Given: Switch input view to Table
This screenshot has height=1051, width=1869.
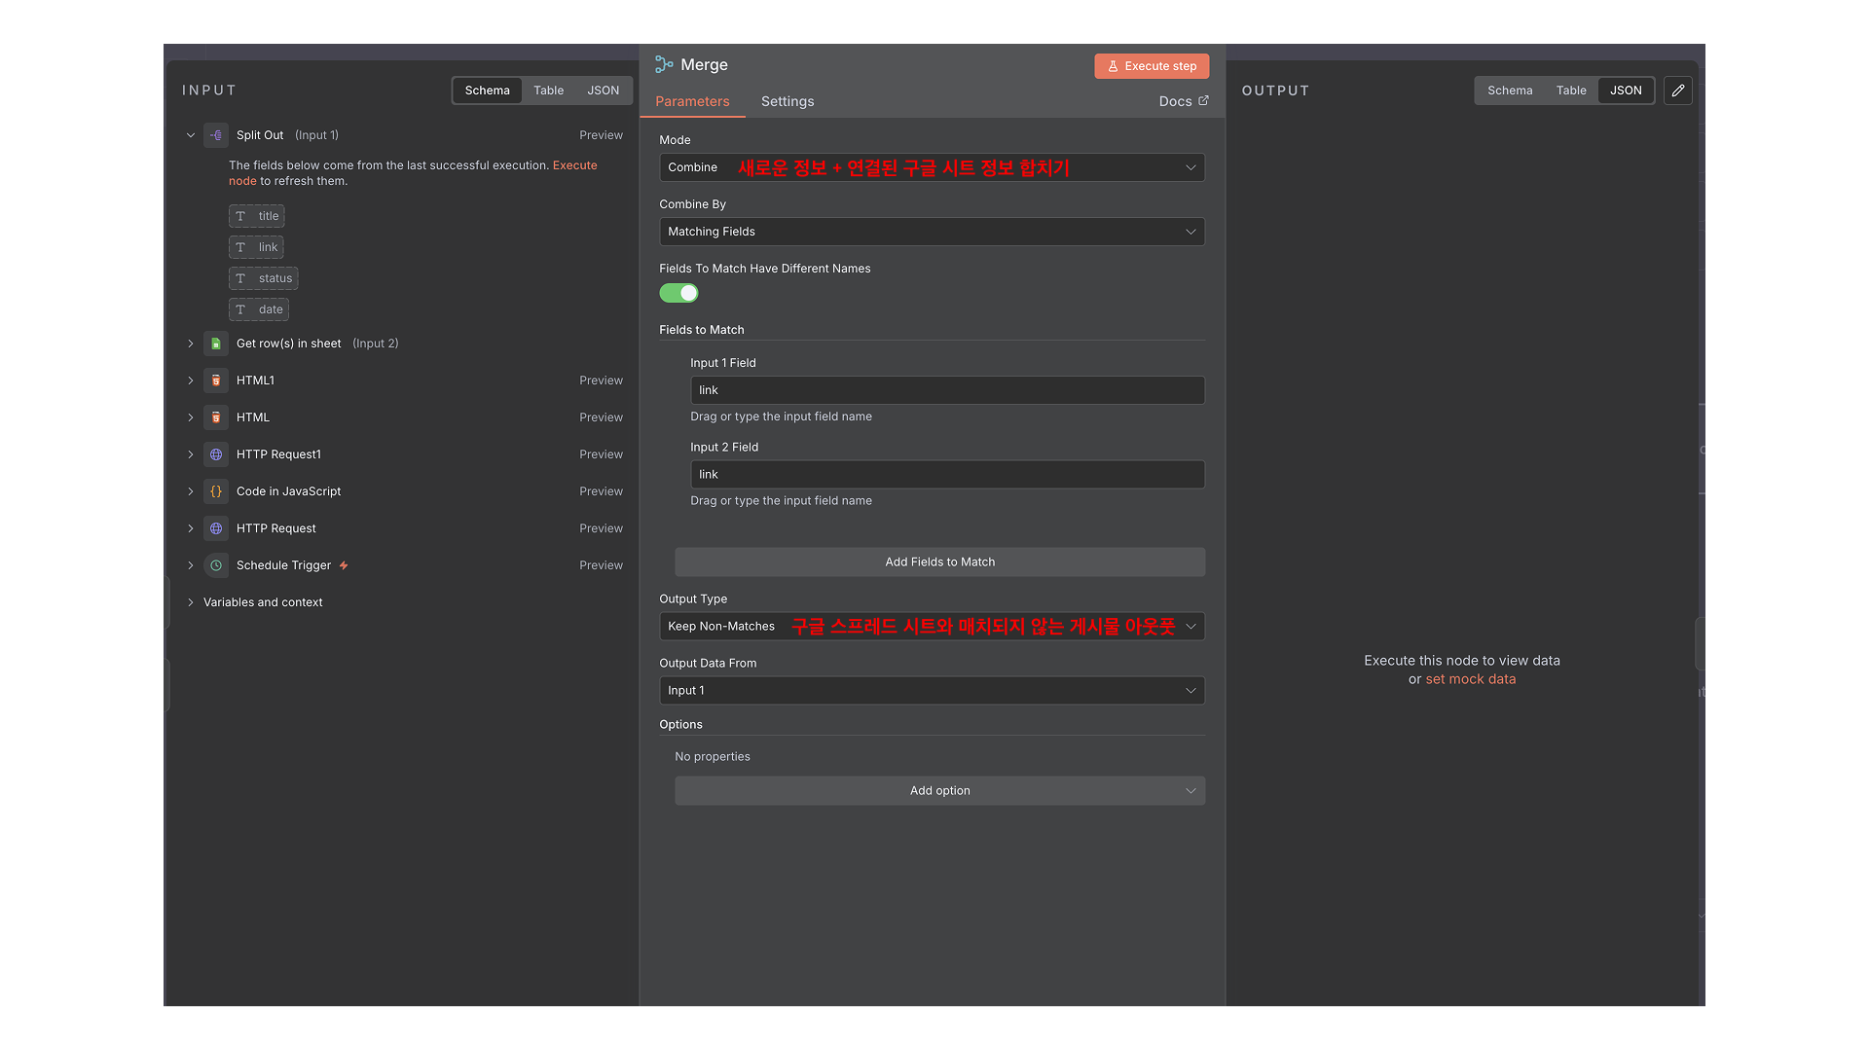Looking at the screenshot, I should [548, 91].
